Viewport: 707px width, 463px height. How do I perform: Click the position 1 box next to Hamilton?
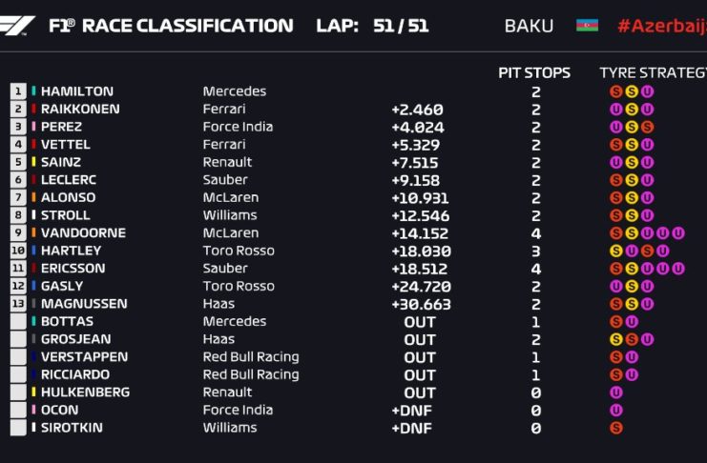click(x=18, y=91)
